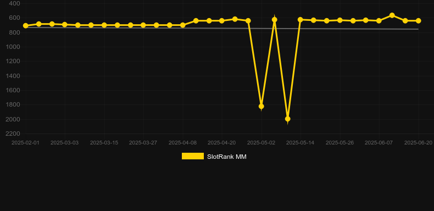This screenshot has height=211, width=434.
Task: Click the 2025-03-03 date axis label
Action: [64, 143]
